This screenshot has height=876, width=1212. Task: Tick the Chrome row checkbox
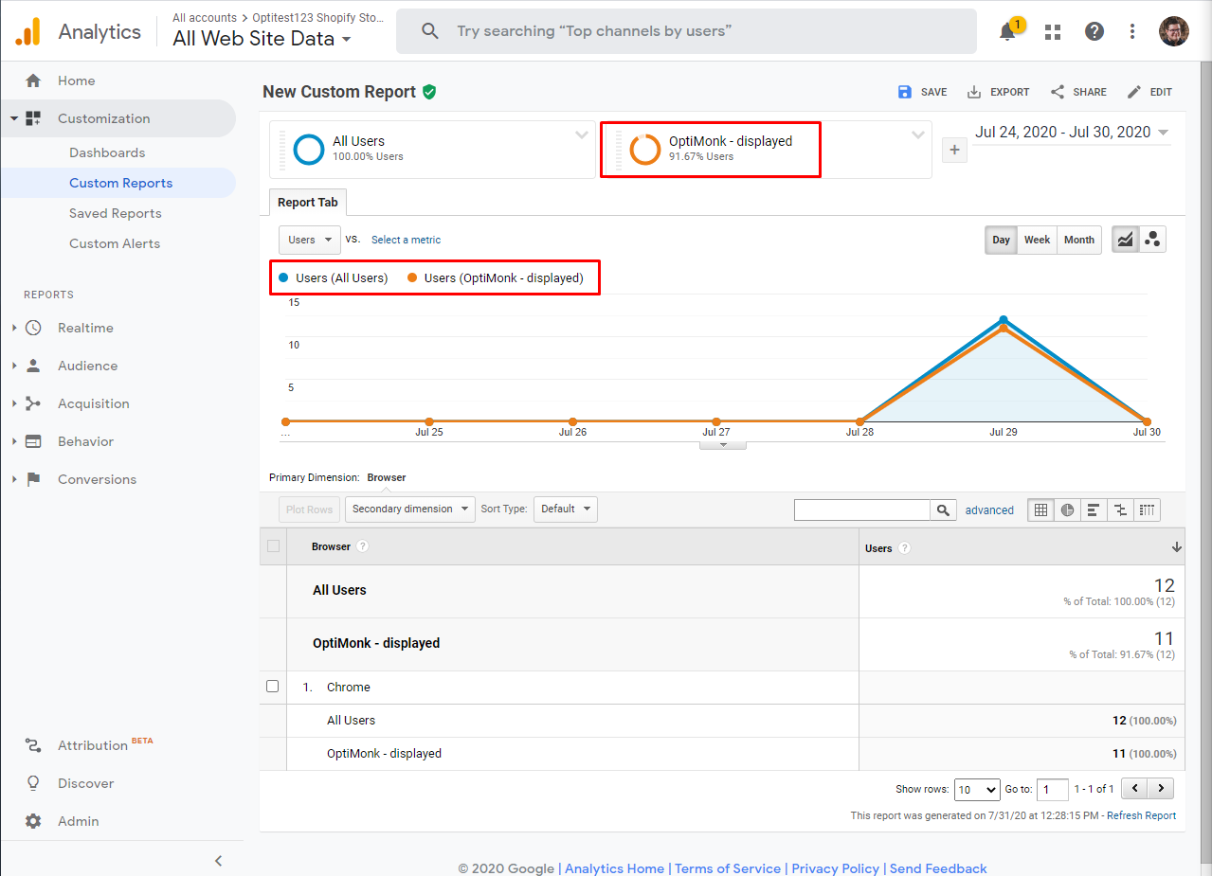273,687
